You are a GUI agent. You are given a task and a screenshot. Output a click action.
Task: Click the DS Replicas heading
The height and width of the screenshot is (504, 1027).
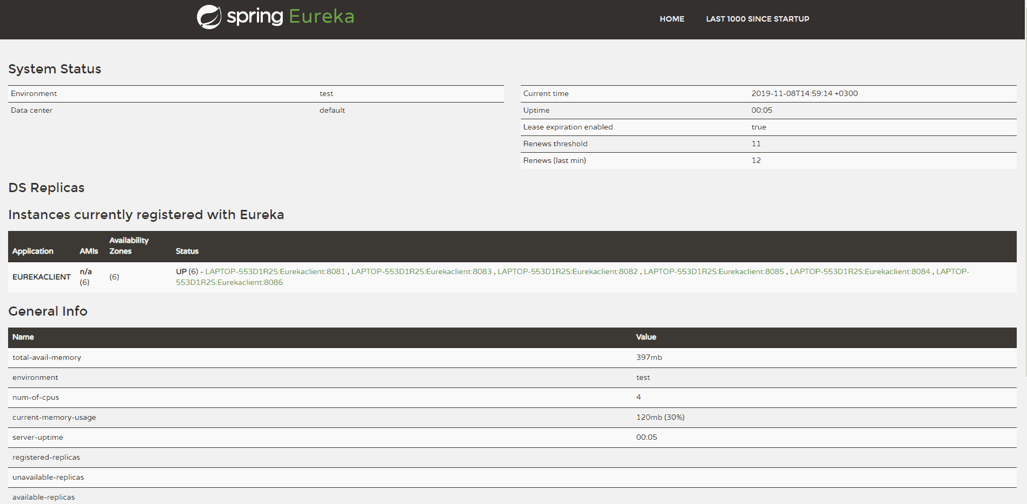click(46, 188)
